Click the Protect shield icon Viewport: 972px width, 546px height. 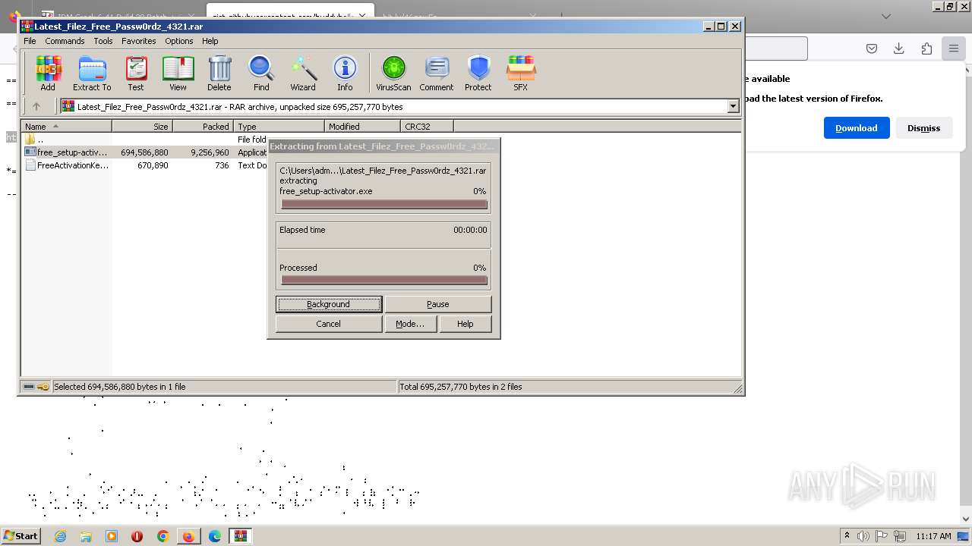coord(478,74)
